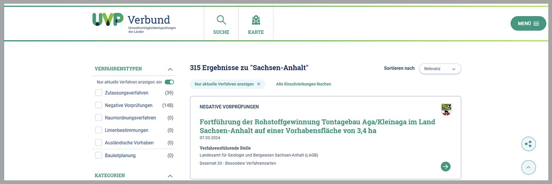Click the UVP Verbund logo
Image resolution: width=552 pixels, height=184 pixels.
click(133, 22)
